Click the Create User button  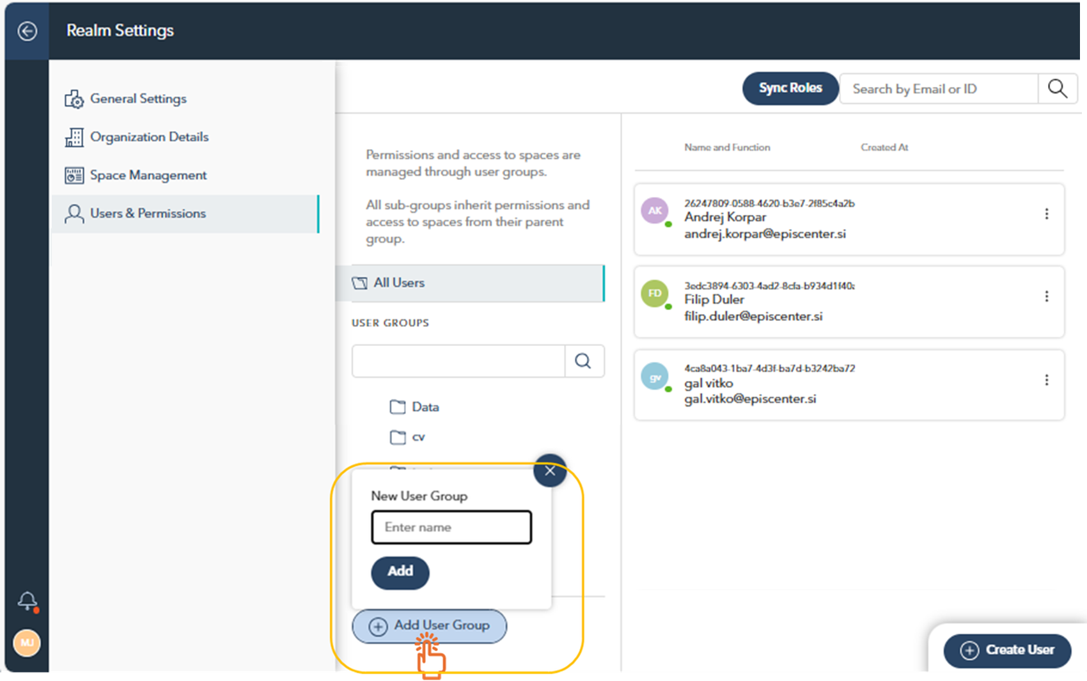coord(1008,650)
